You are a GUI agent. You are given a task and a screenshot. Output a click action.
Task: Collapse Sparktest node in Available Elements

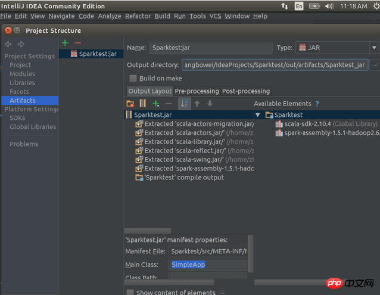pyautogui.click(x=258, y=115)
